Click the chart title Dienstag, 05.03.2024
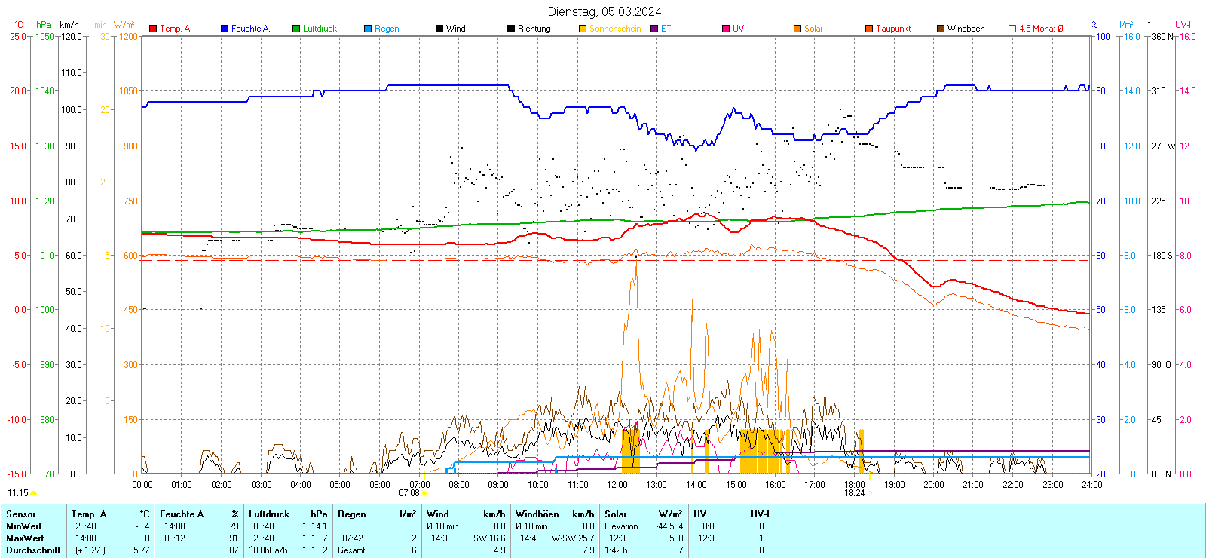Screen dimensions: 1206x558 [605, 11]
